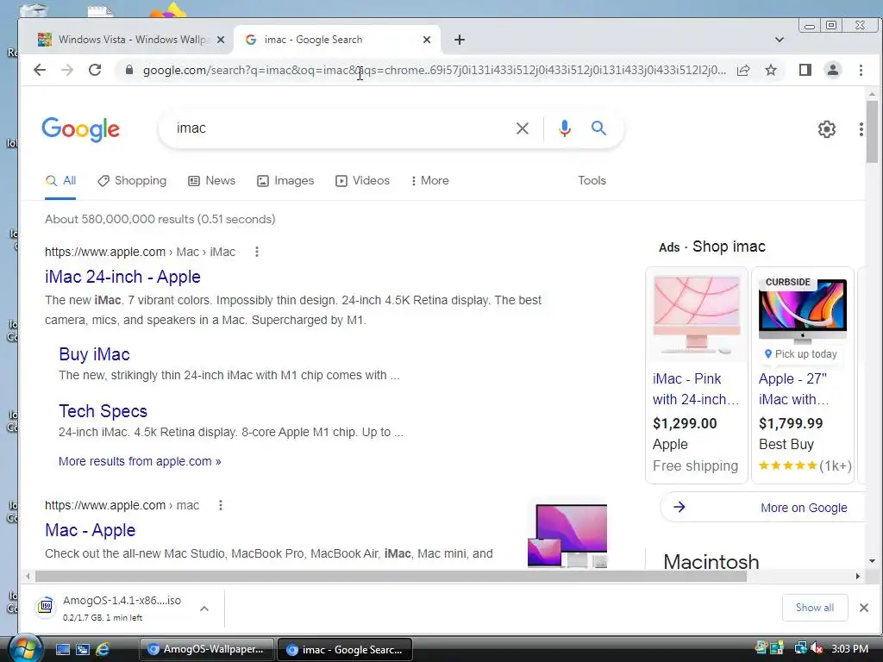Switch to Videos results
Image resolution: width=883 pixels, height=662 pixels.
363,181
